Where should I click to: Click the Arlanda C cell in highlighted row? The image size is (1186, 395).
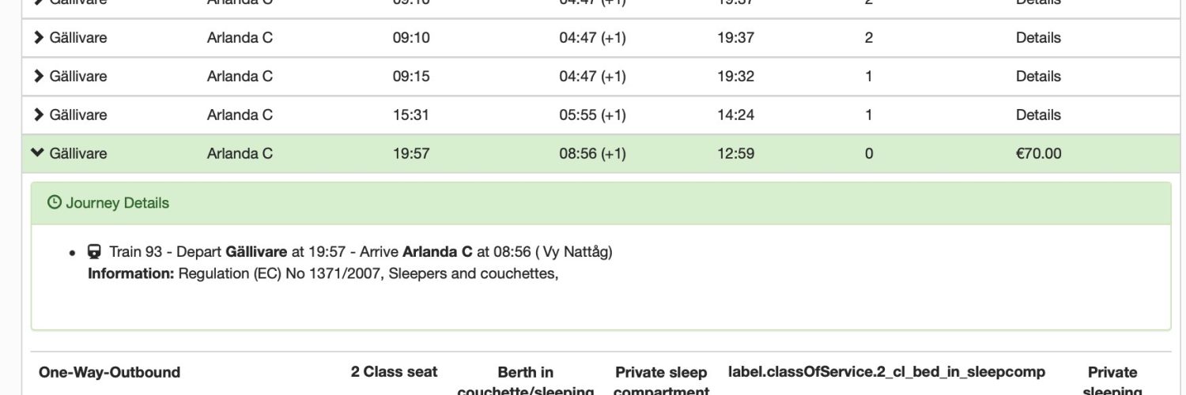(240, 153)
